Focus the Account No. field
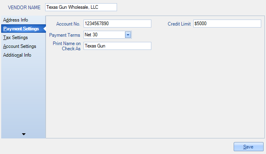This screenshot has width=266, height=154. 117,24
